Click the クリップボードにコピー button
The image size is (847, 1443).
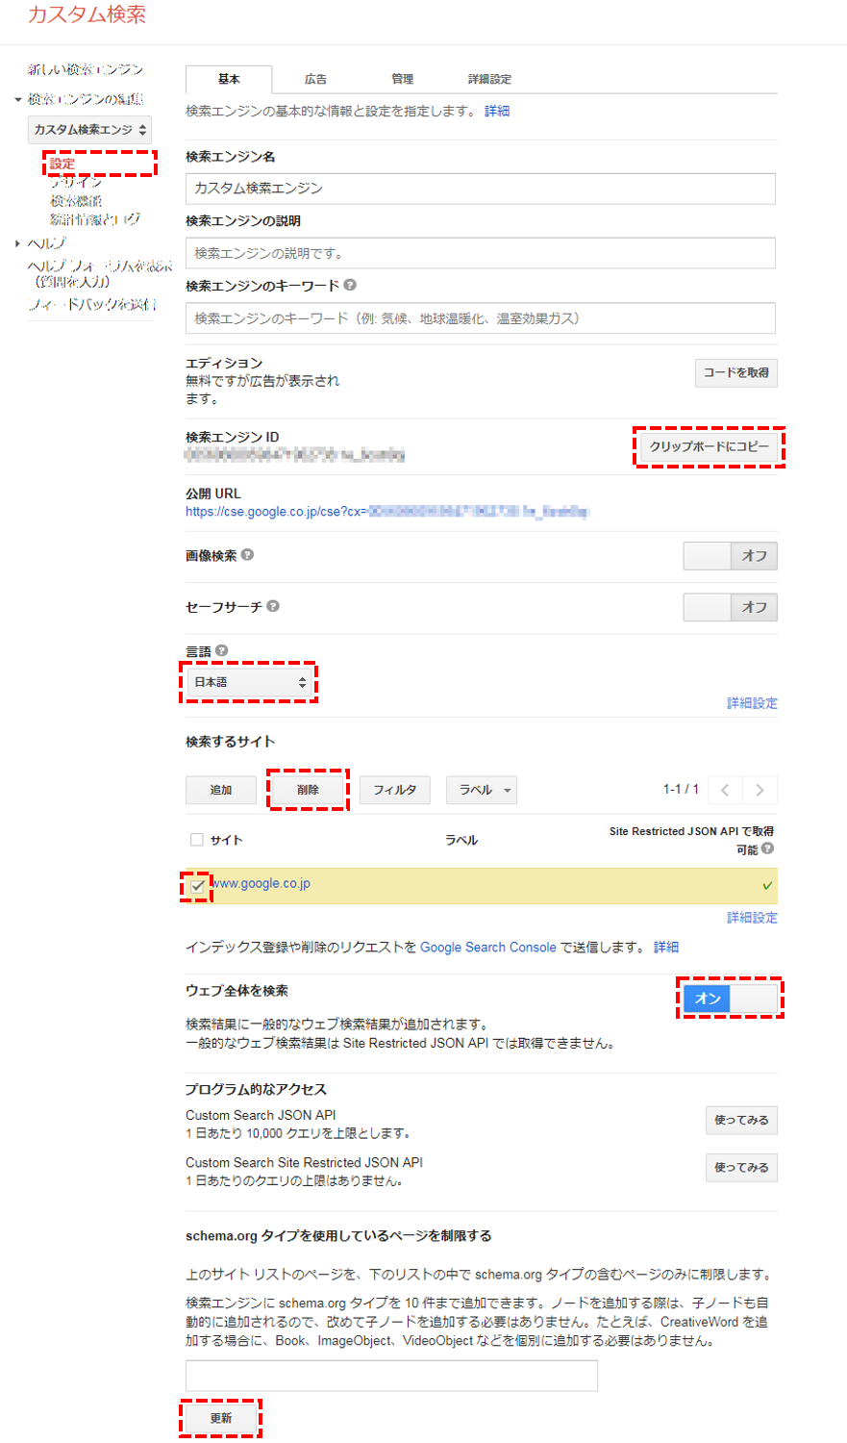(710, 446)
